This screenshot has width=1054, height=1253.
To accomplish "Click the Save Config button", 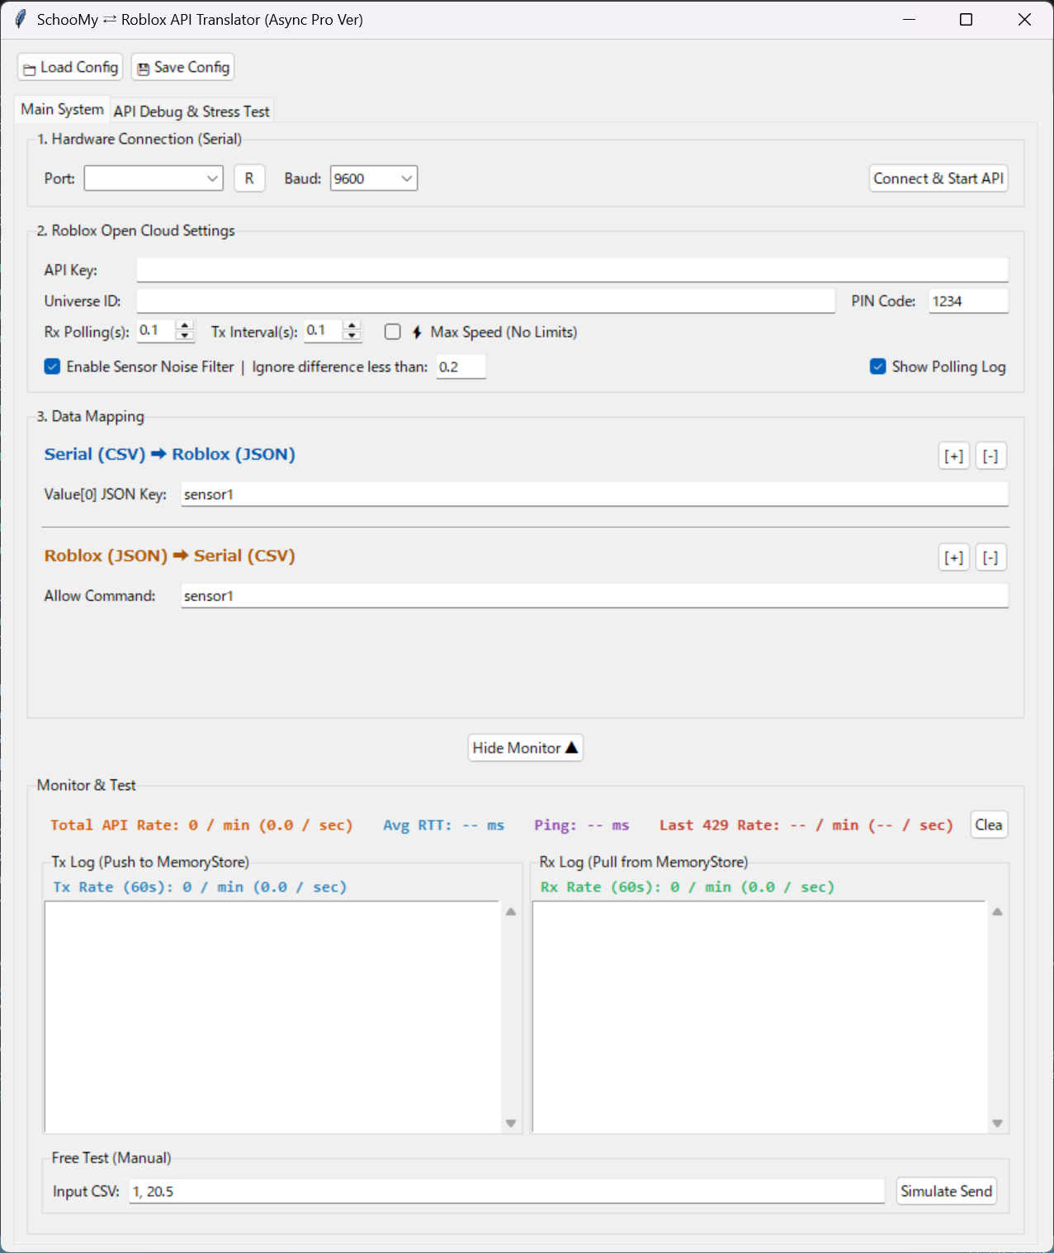I will point(182,67).
